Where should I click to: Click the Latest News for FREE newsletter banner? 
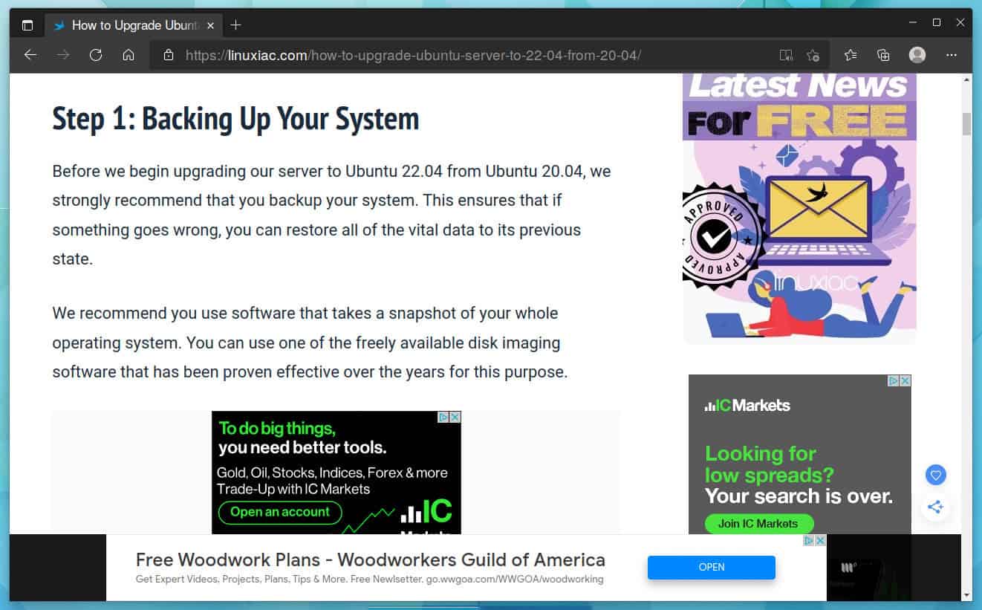pyautogui.click(x=799, y=209)
